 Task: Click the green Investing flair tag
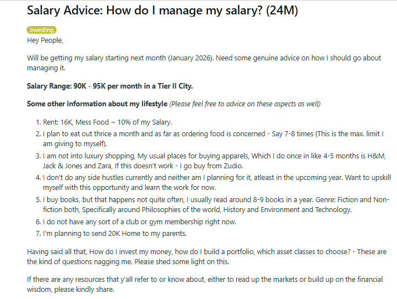(42, 30)
